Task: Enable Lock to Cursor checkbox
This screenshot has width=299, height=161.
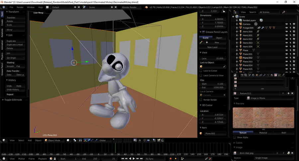Action: click(x=201, y=71)
